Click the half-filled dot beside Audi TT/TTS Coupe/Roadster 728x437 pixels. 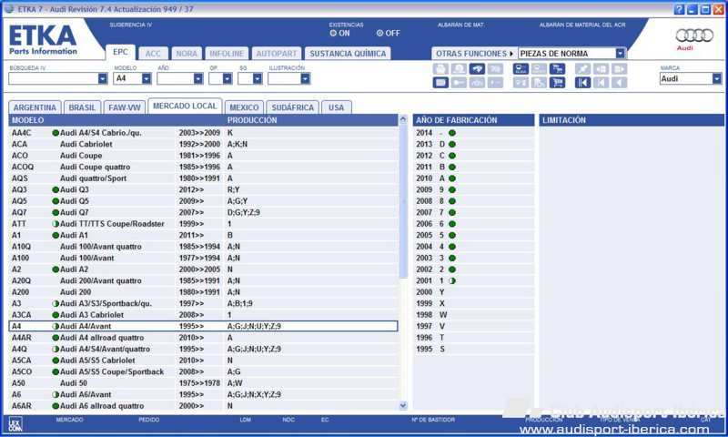(56, 224)
